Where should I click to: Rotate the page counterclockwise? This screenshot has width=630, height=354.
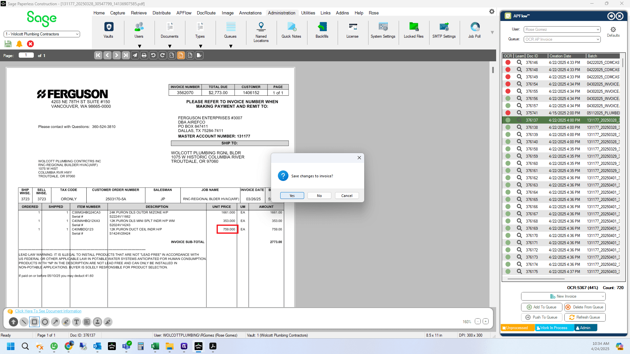click(x=153, y=55)
